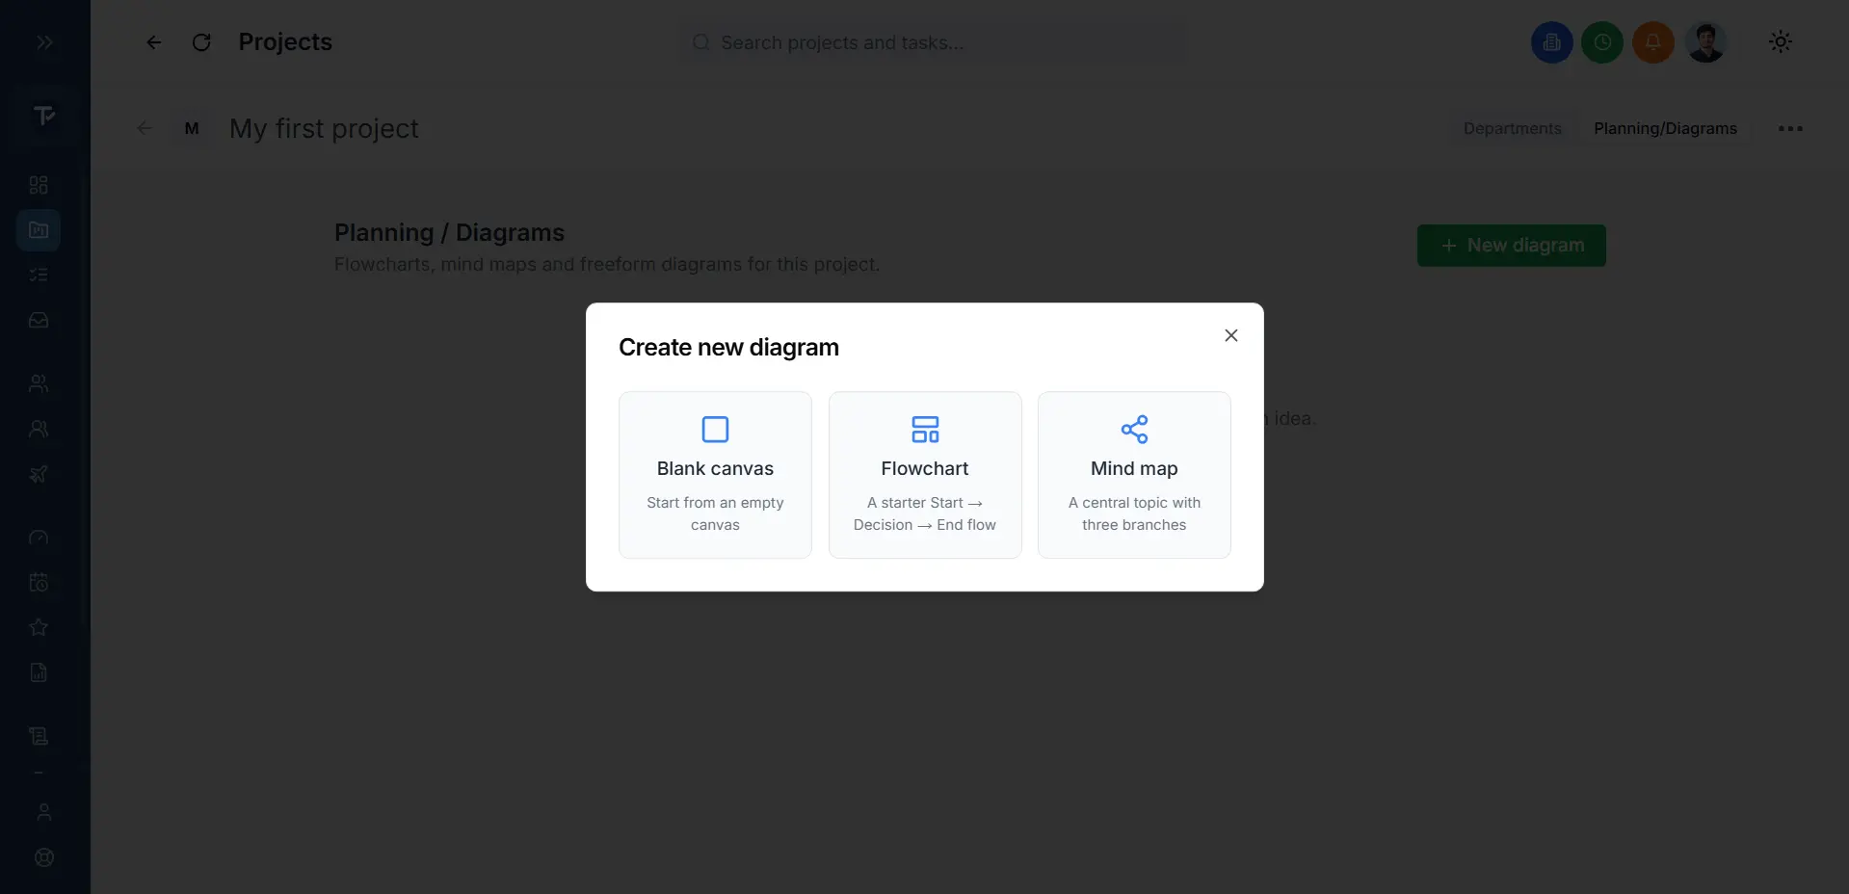This screenshot has width=1849, height=894.
Task: Open the rocket icon in sidebar
Action: [x=39, y=474]
